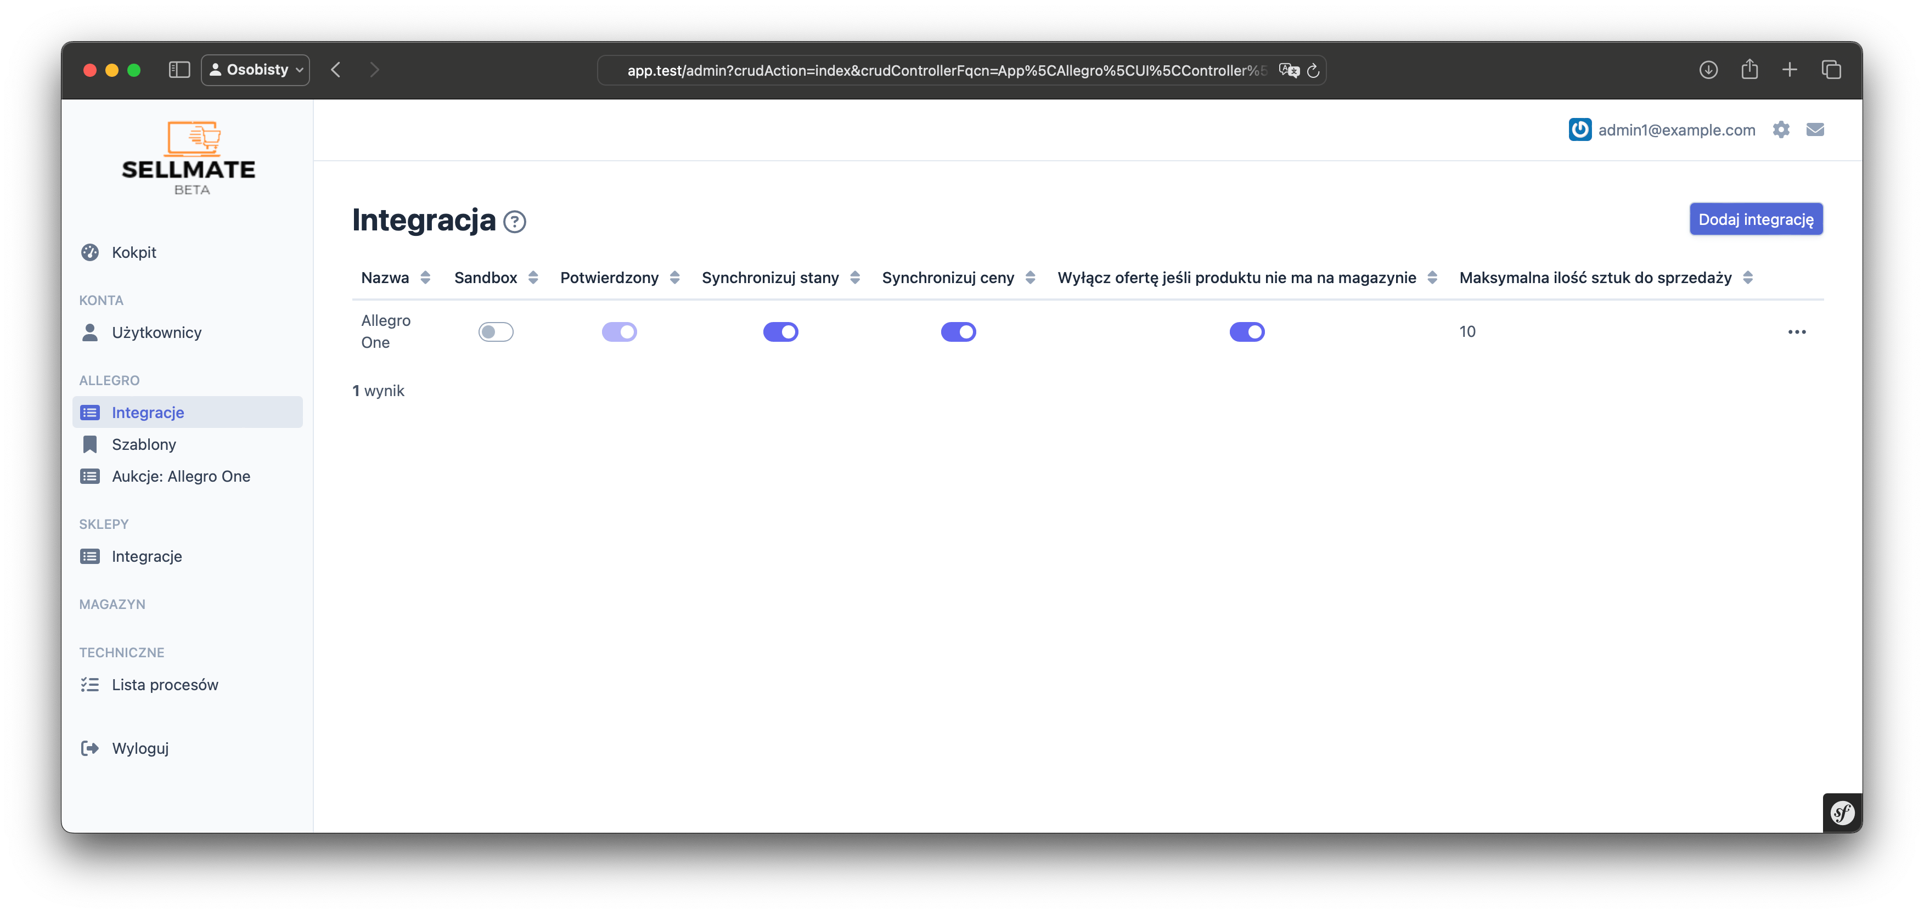
Task: Open the row actions menu for Allegro One
Action: (1796, 331)
